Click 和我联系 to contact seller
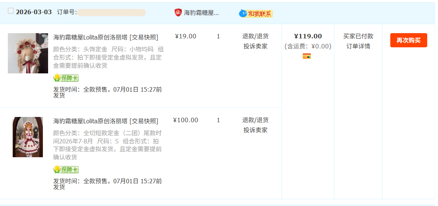 (260, 14)
